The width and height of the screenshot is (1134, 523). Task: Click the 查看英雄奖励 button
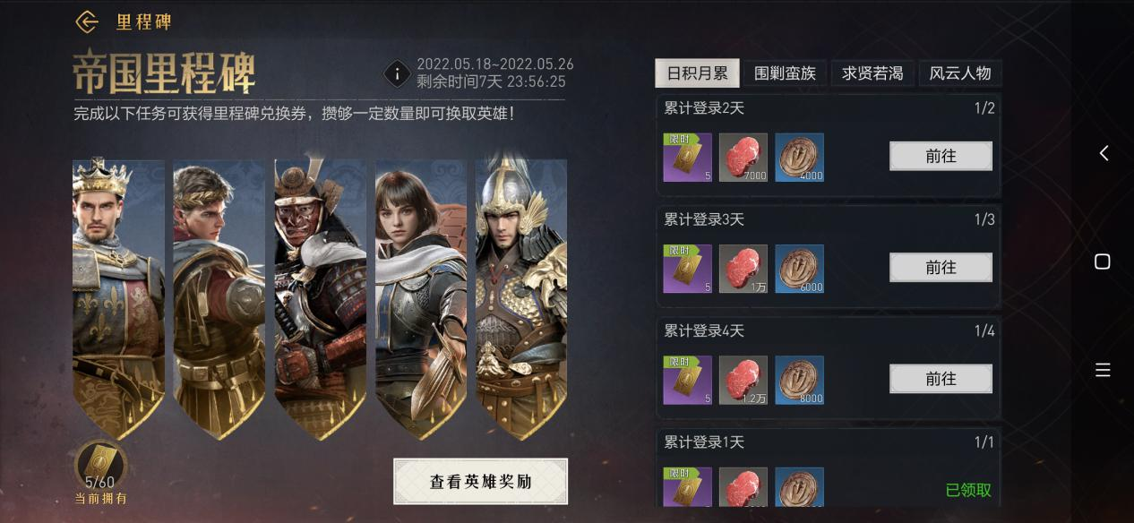point(480,482)
